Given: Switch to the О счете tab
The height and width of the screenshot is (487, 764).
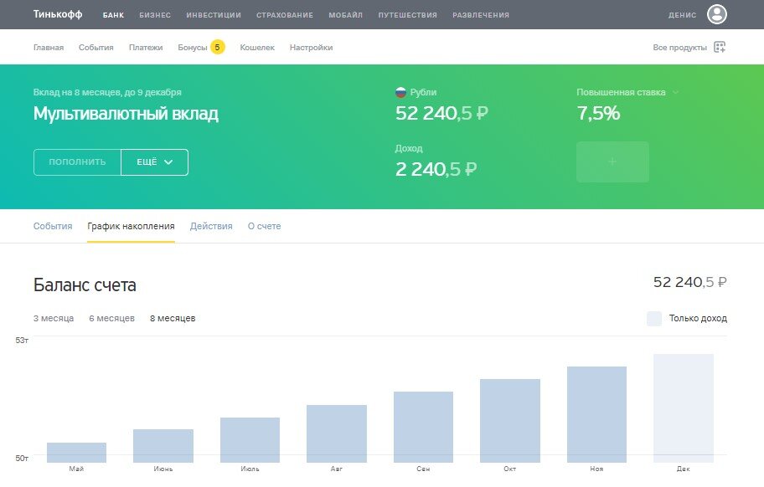Looking at the screenshot, I should click(264, 226).
